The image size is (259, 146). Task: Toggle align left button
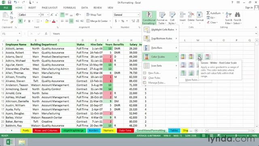(x=62, y=21)
